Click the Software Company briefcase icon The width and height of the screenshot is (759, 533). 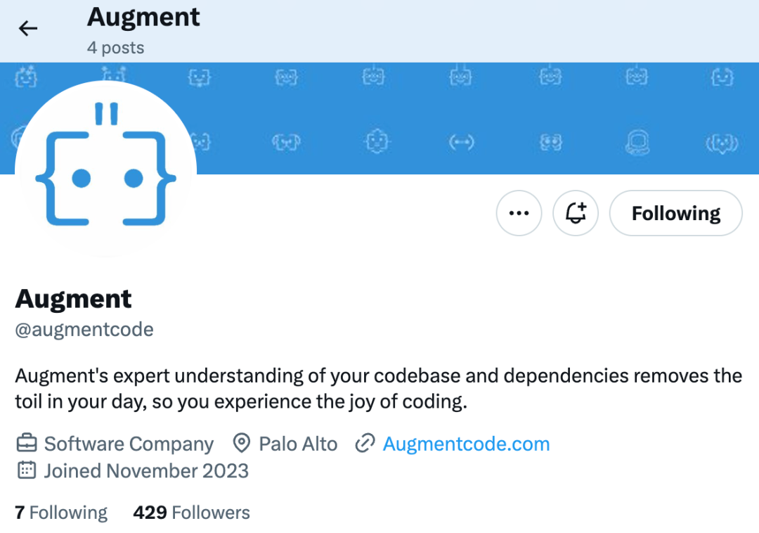pos(26,444)
